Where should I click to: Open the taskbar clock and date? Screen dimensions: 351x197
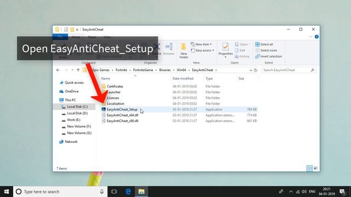tap(327, 192)
